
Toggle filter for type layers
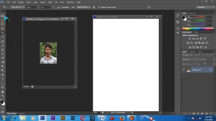coord(203,55)
